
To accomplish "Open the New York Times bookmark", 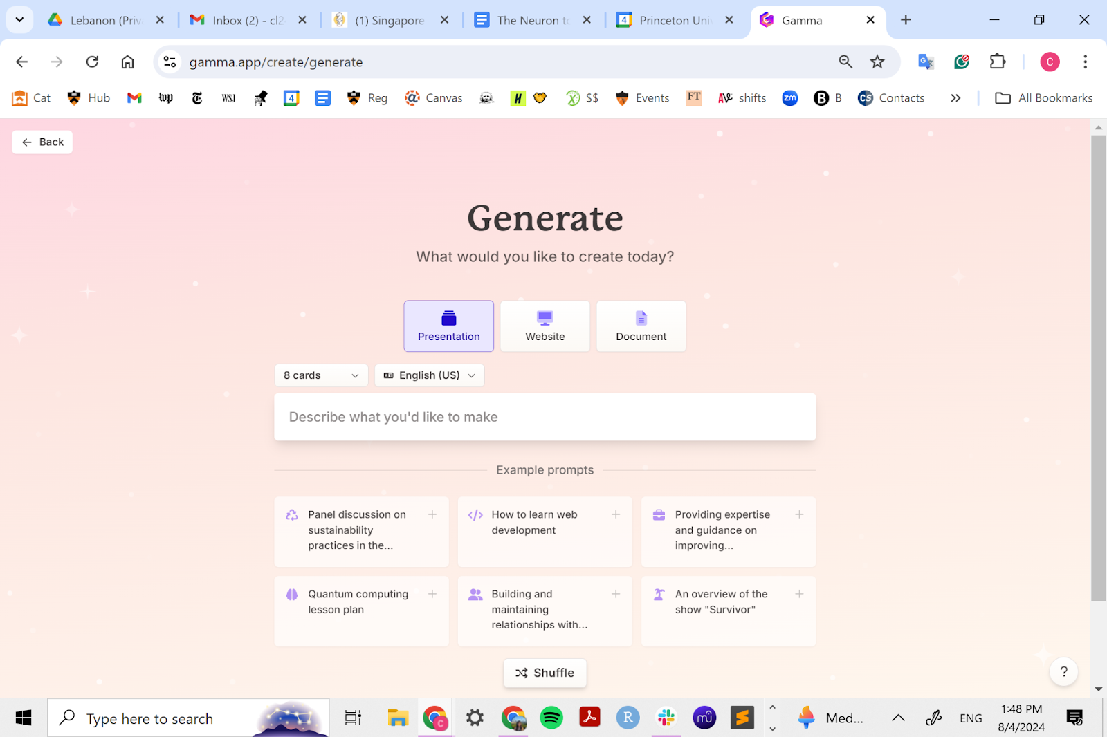I will coord(197,98).
